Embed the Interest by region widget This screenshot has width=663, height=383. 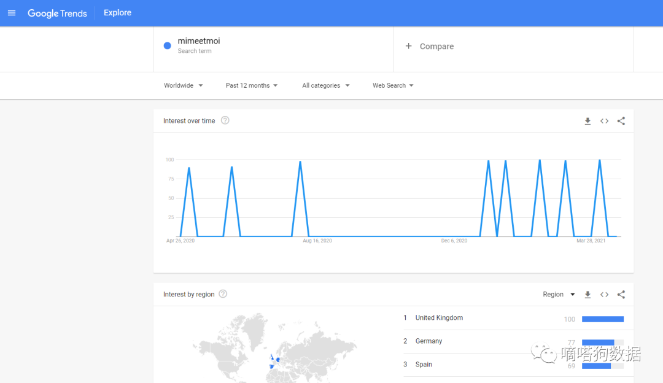pos(604,295)
